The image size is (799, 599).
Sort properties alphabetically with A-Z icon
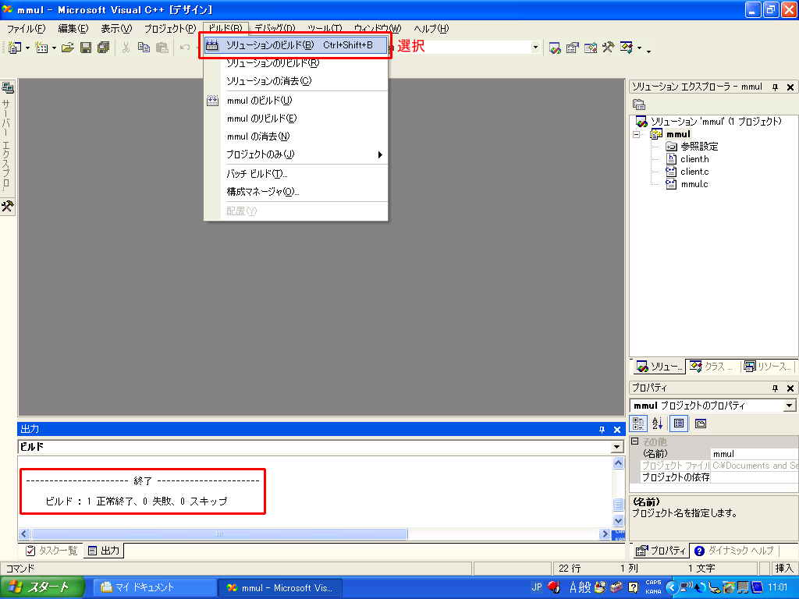pos(657,424)
